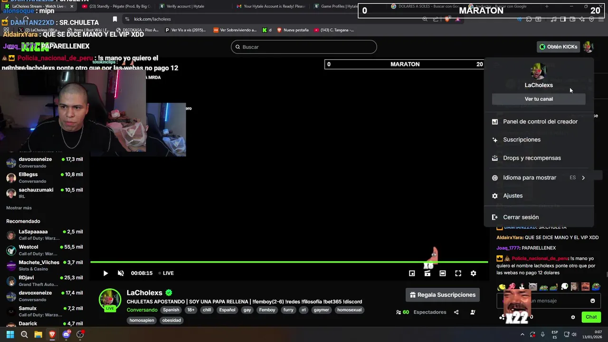Select the obesidad tag

point(171,320)
